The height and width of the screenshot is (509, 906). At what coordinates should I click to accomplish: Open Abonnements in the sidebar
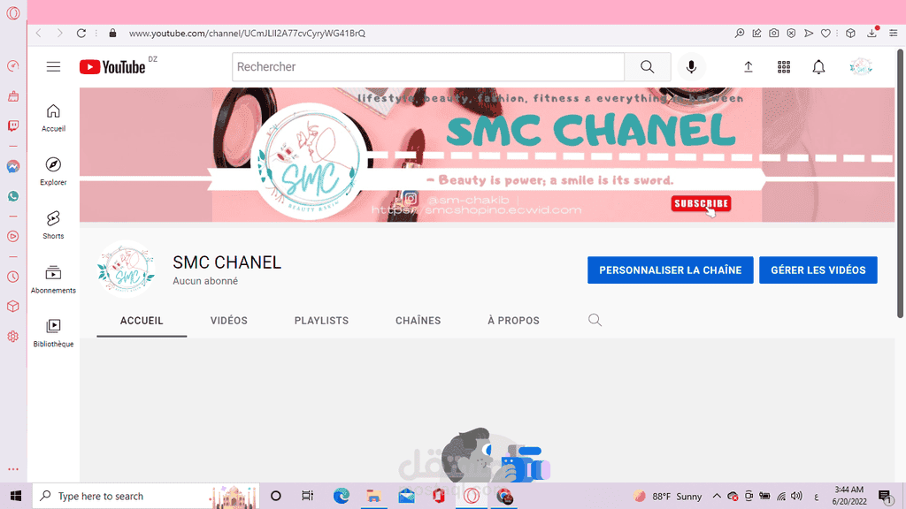tap(53, 279)
